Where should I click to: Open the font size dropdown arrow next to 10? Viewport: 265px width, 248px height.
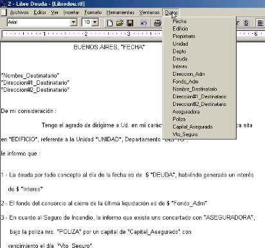tap(95, 22)
